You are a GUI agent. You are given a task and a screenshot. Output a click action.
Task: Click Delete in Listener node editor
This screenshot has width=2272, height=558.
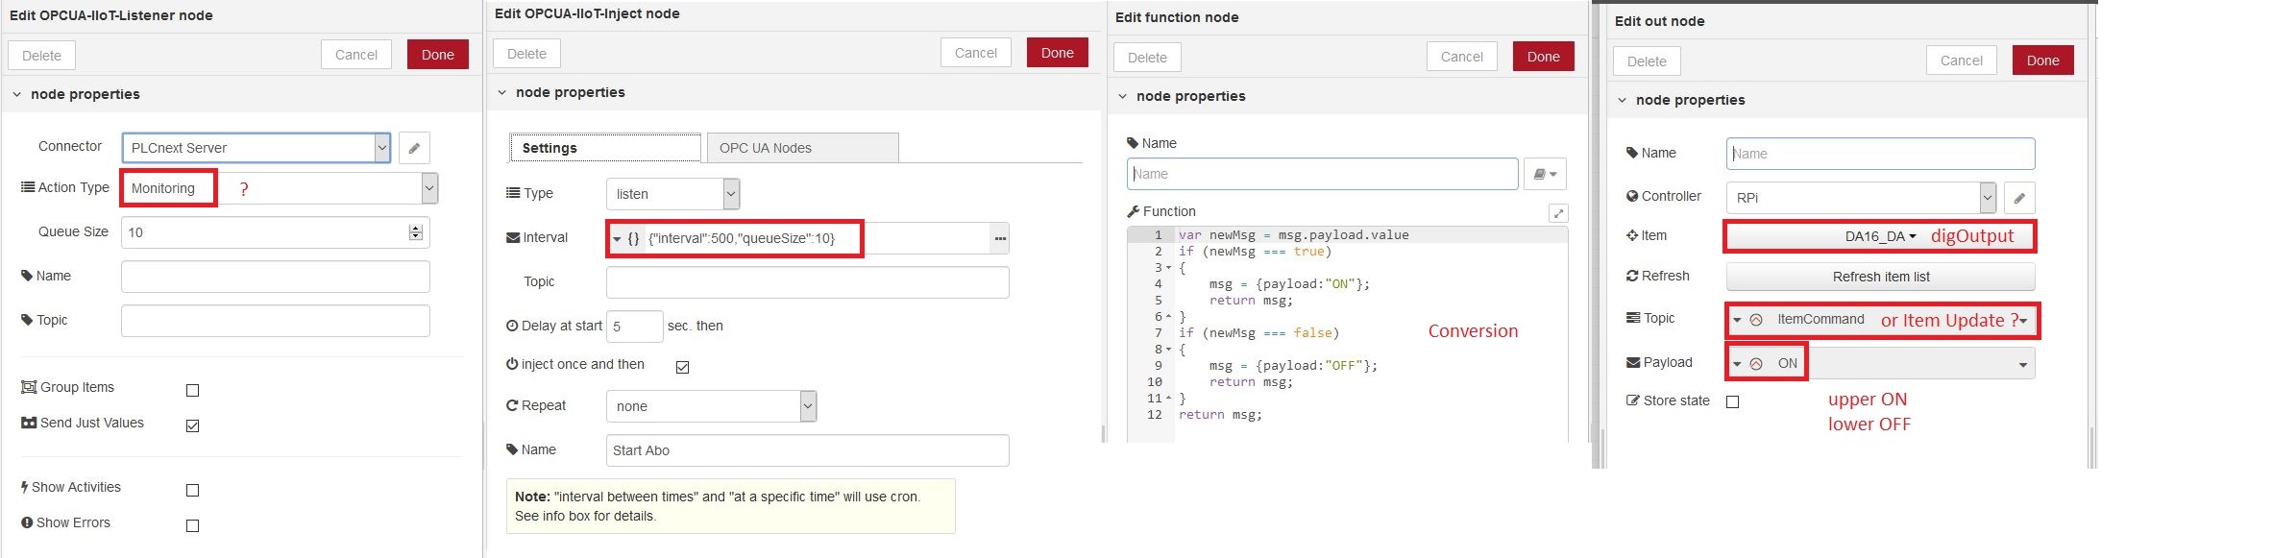(41, 56)
